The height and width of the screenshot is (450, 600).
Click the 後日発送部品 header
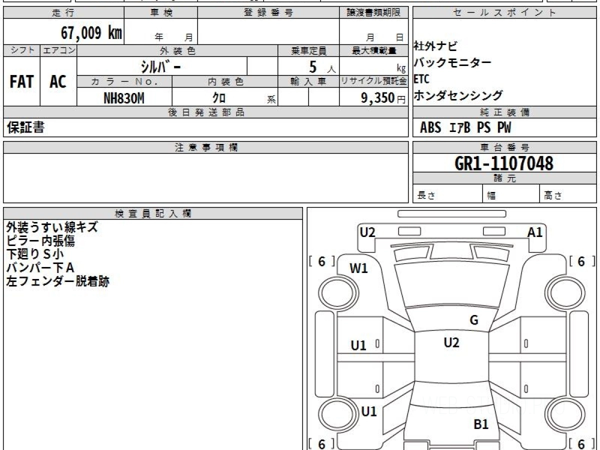coord(206,112)
